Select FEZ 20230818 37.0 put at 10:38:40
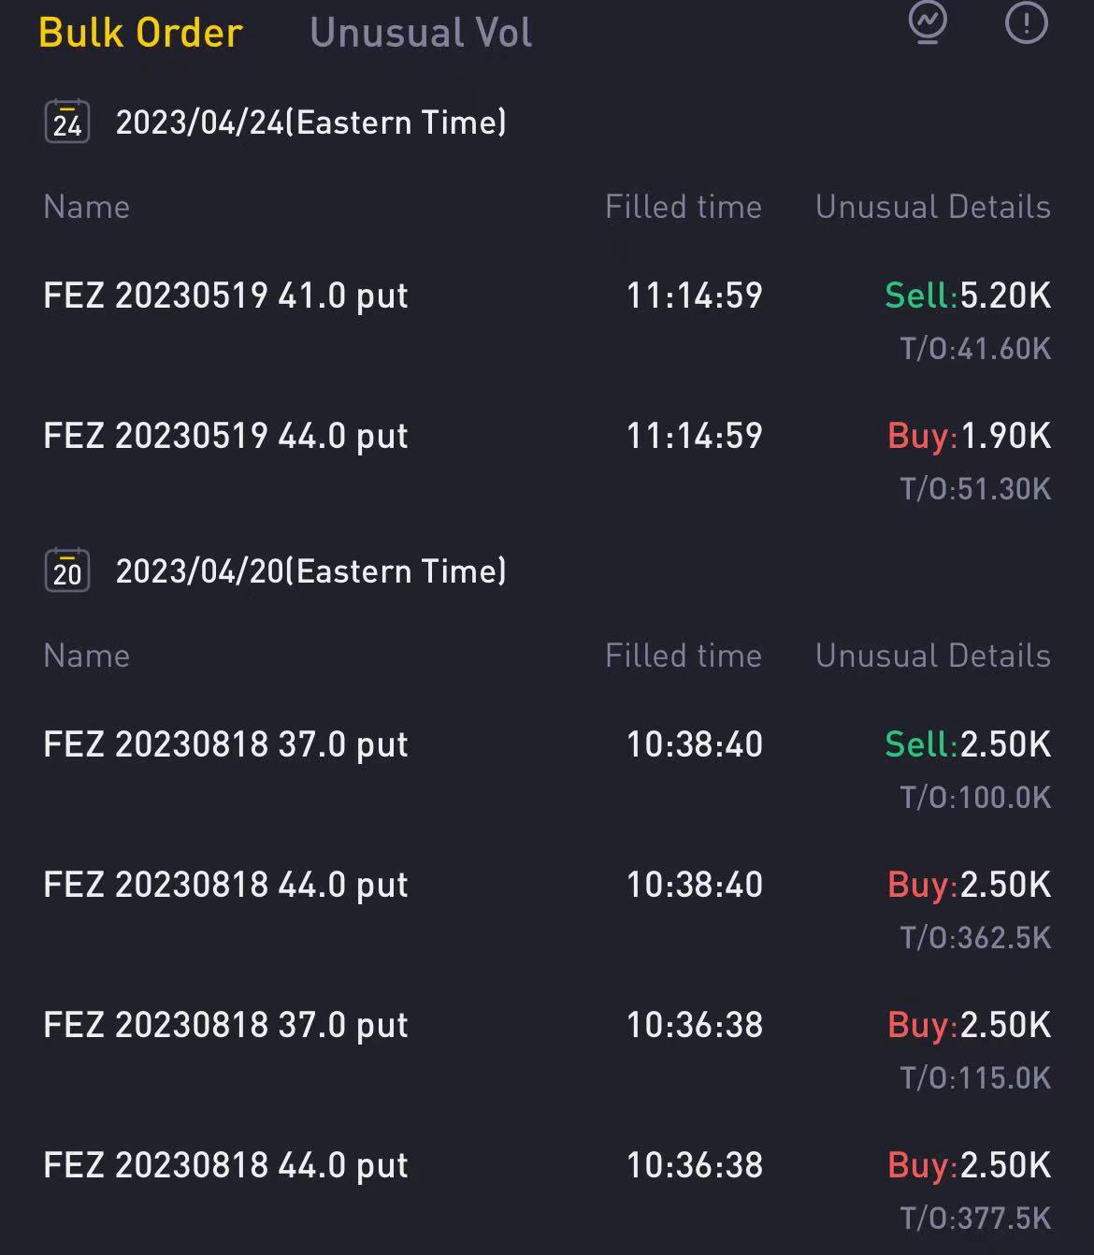This screenshot has width=1094, height=1255. 226,744
